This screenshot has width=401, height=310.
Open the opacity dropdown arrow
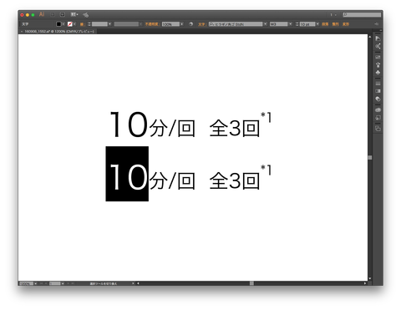click(x=181, y=24)
